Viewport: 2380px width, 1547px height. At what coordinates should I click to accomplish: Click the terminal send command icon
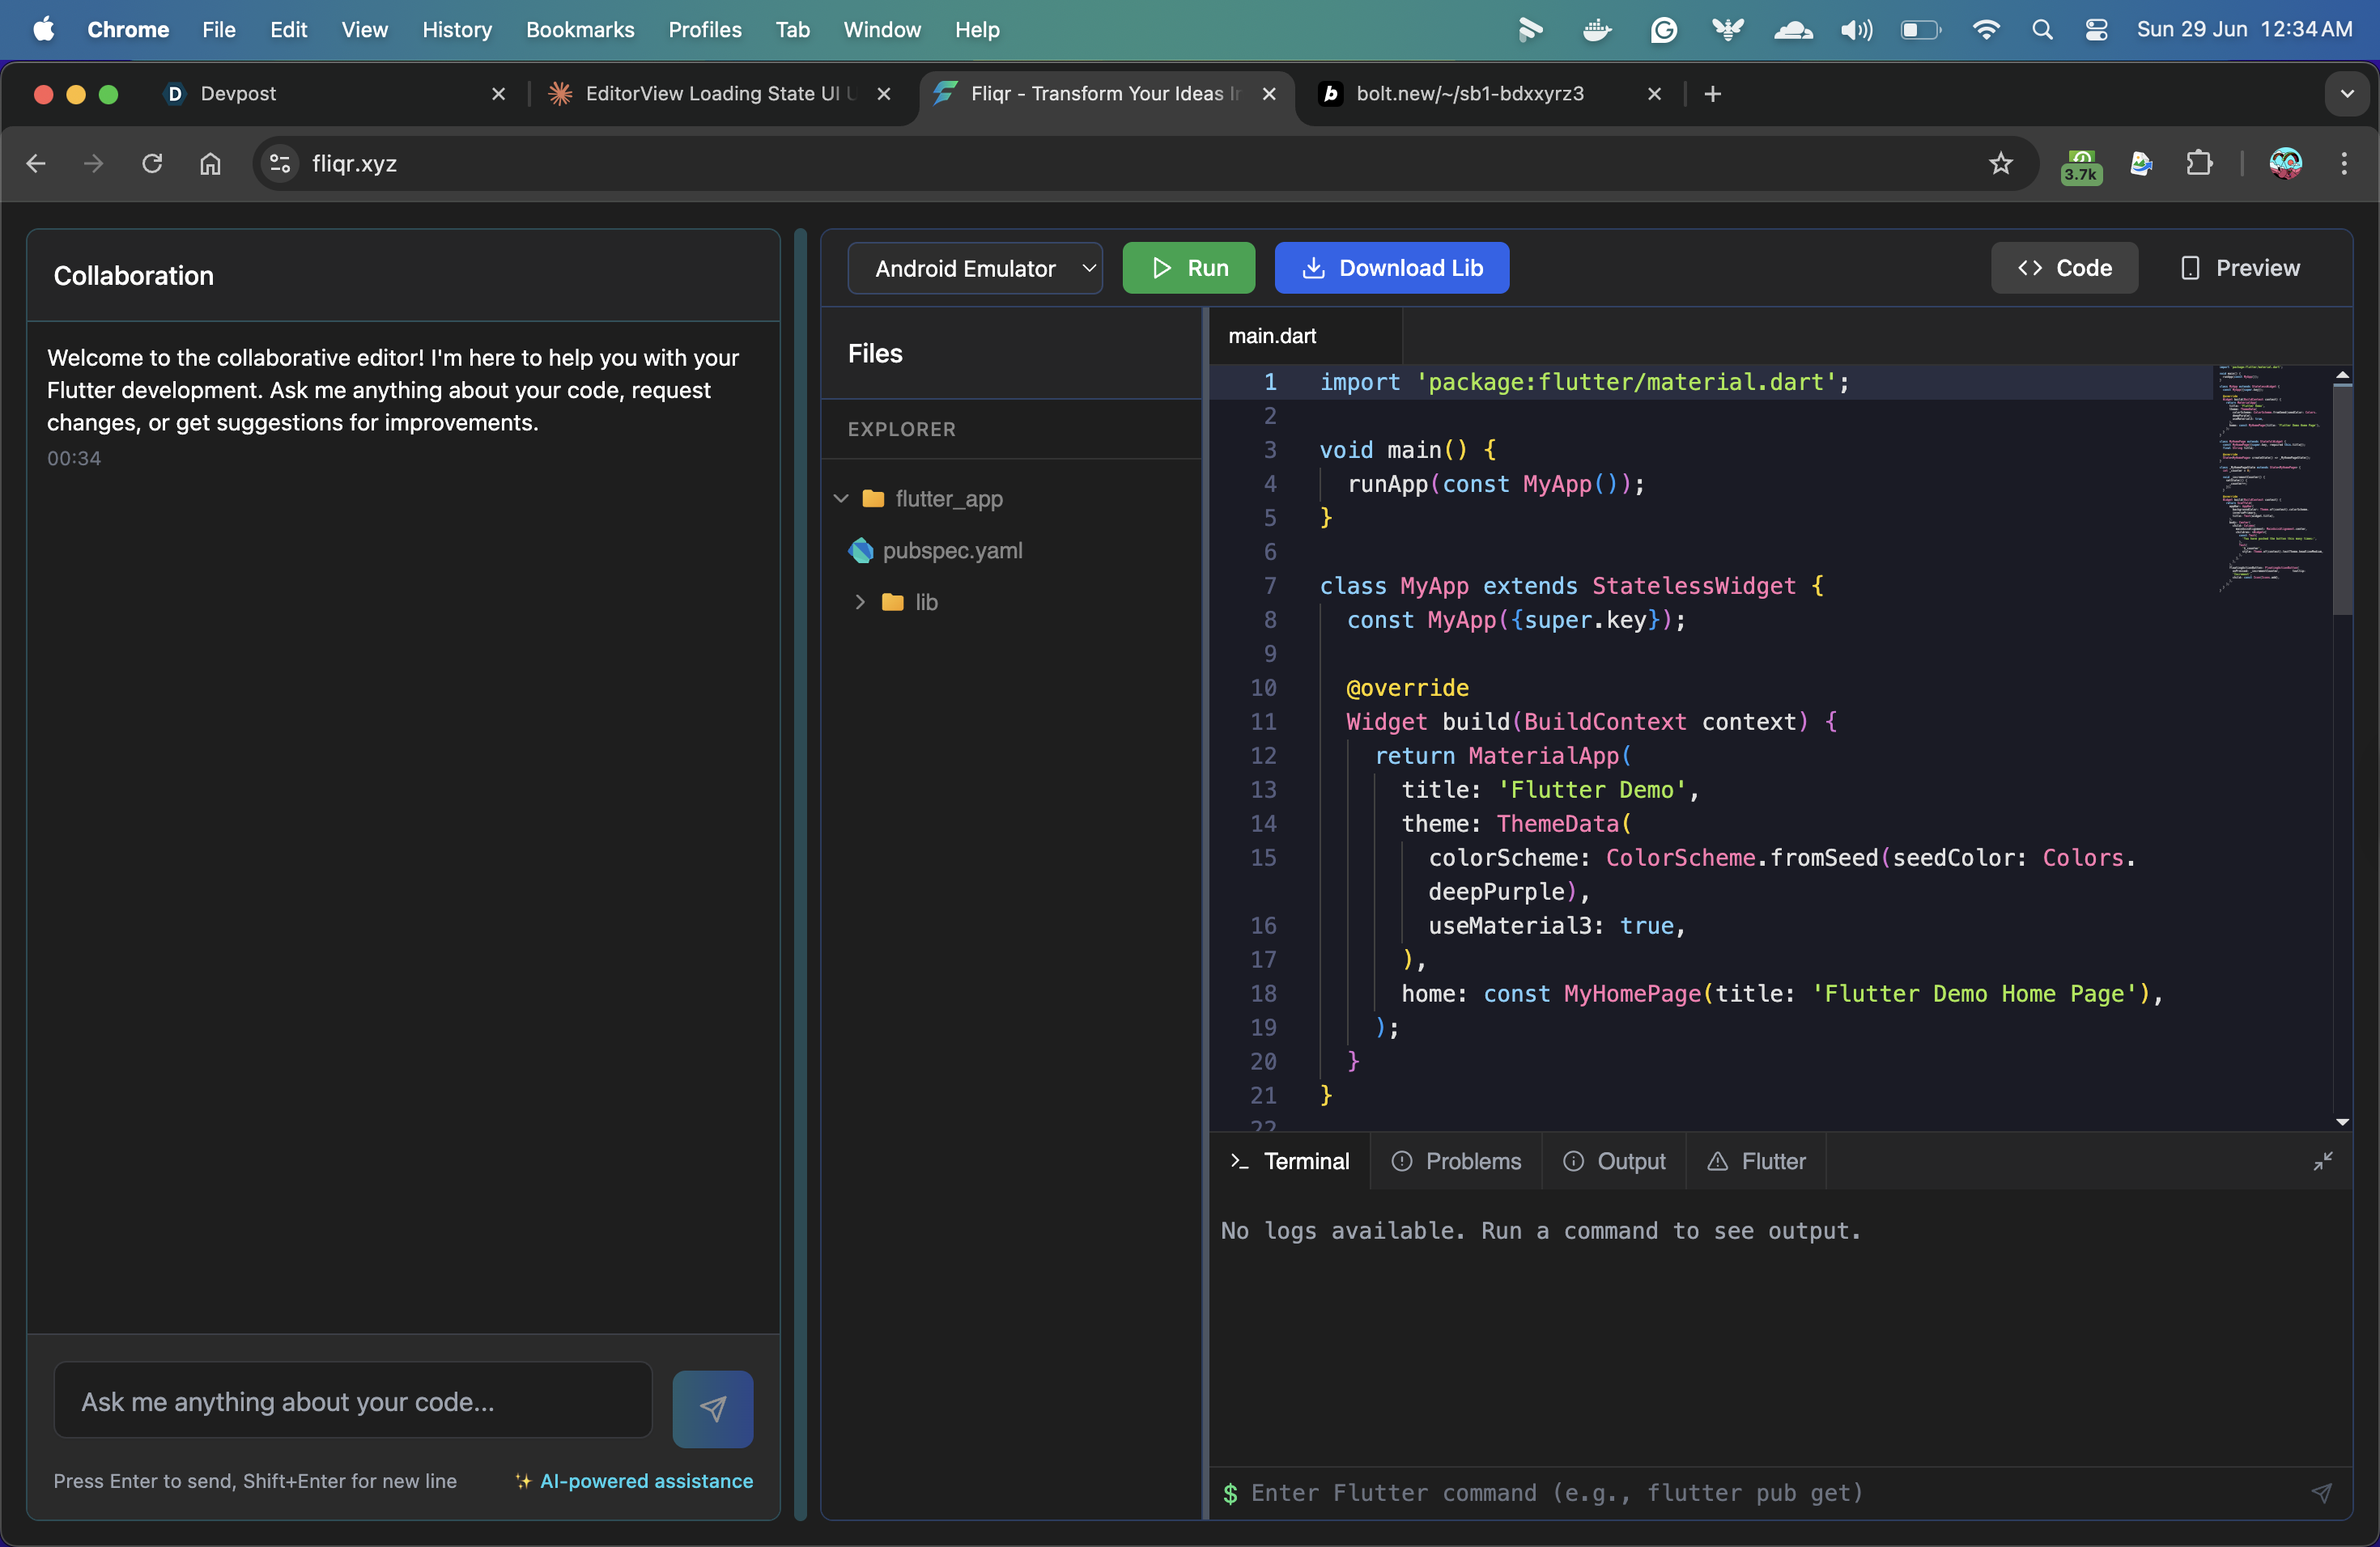click(x=2321, y=1492)
